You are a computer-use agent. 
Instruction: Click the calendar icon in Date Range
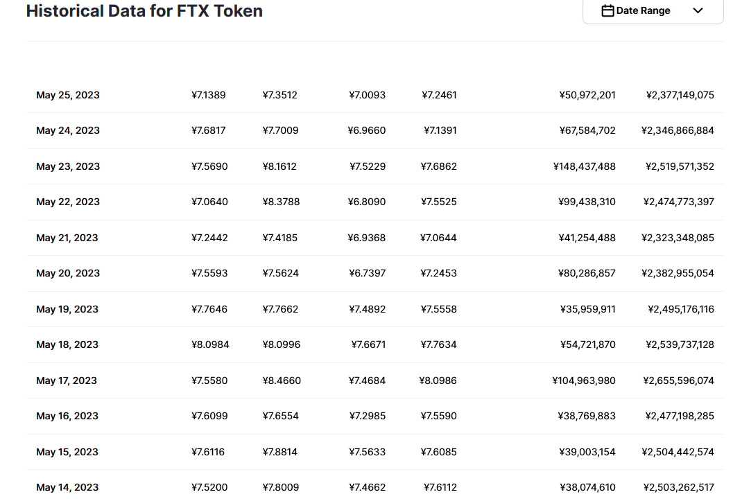(x=607, y=10)
